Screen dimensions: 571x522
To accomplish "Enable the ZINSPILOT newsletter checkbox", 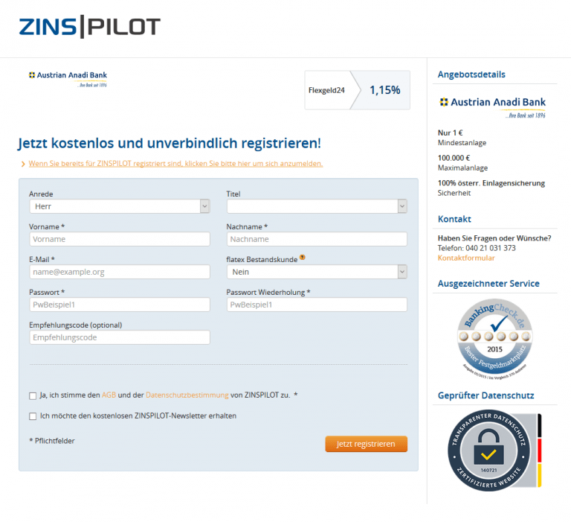I will tap(33, 416).
